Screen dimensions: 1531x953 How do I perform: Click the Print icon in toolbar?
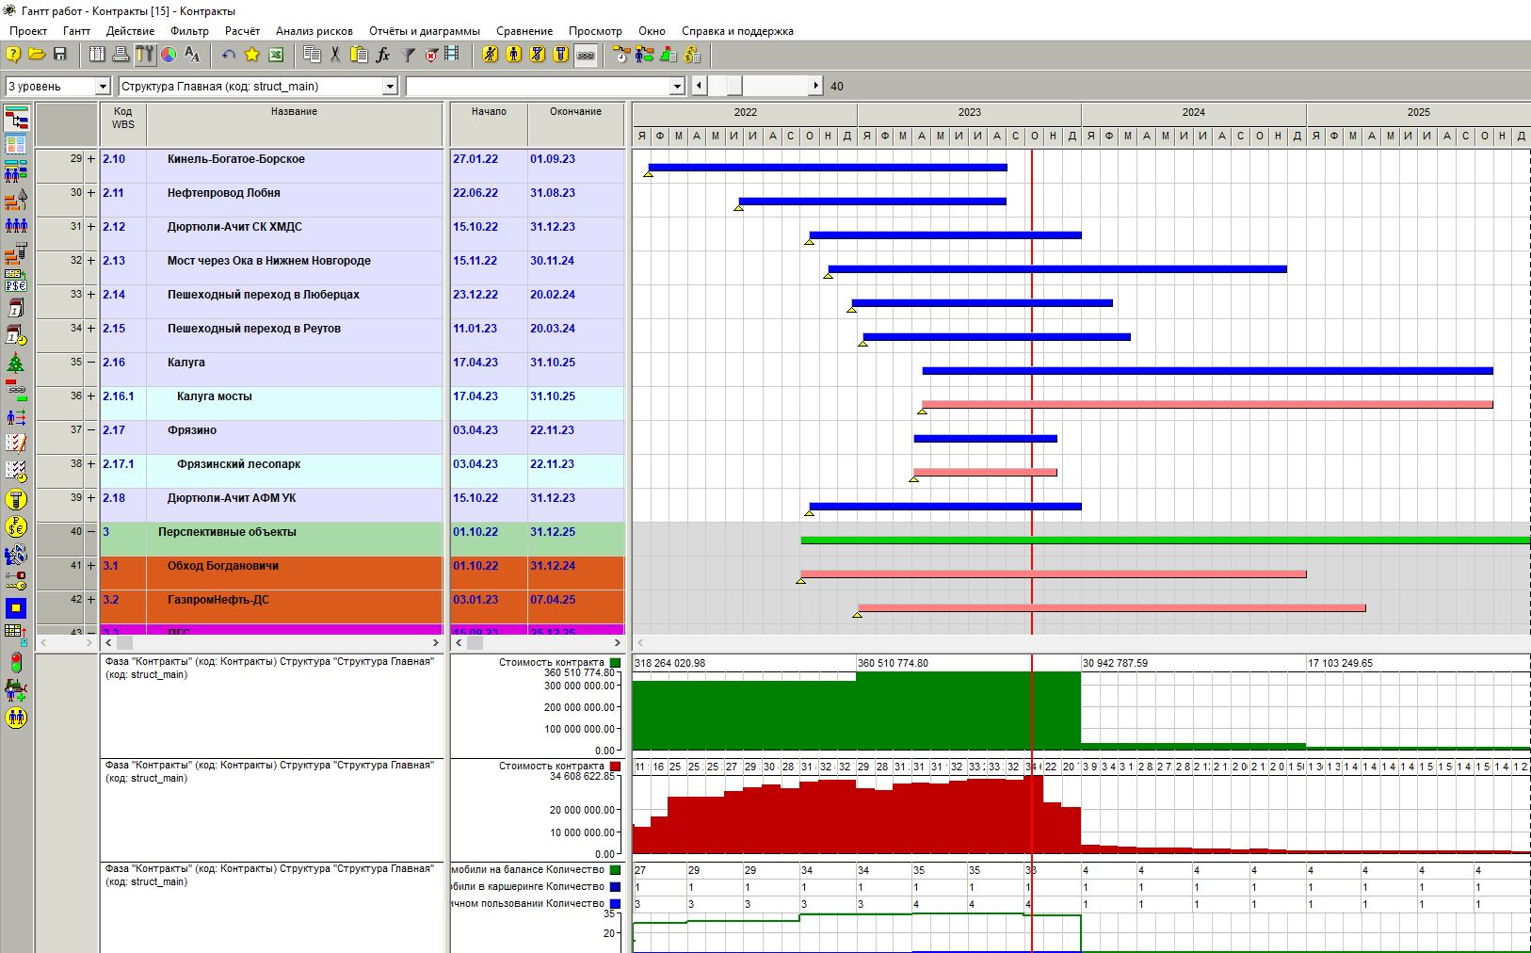121,56
